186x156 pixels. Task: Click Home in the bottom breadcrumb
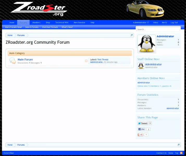click(x=10, y=145)
